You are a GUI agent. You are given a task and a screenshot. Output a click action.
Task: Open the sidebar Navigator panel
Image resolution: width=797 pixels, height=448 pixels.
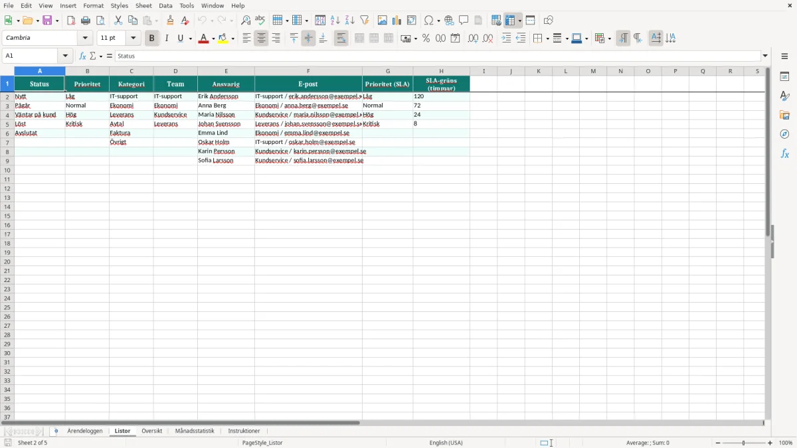point(784,134)
